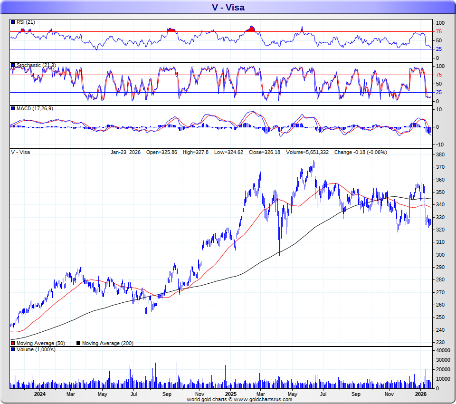The height and width of the screenshot is (404, 456).
Task: Click the 'V - Visa' label in price panel
Action: (x=20, y=152)
